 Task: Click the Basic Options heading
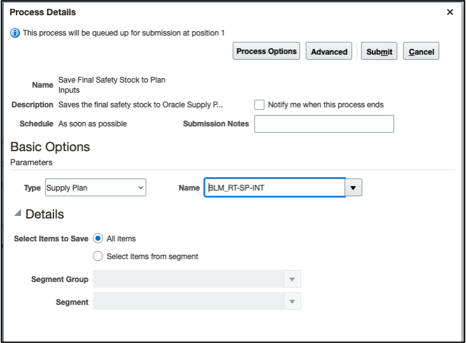click(x=50, y=147)
